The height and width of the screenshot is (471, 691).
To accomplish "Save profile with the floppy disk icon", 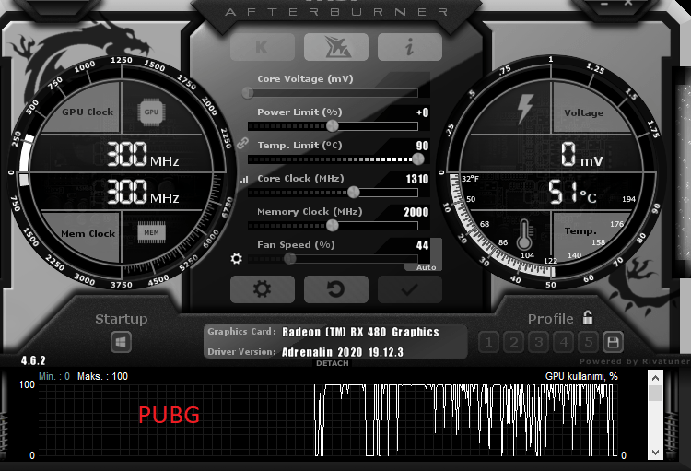I will [x=613, y=342].
